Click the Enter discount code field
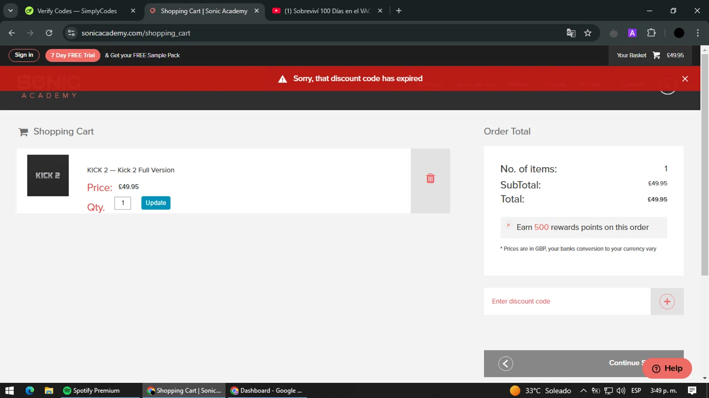Viewport: 709px width, 398px height. [567, 302]
